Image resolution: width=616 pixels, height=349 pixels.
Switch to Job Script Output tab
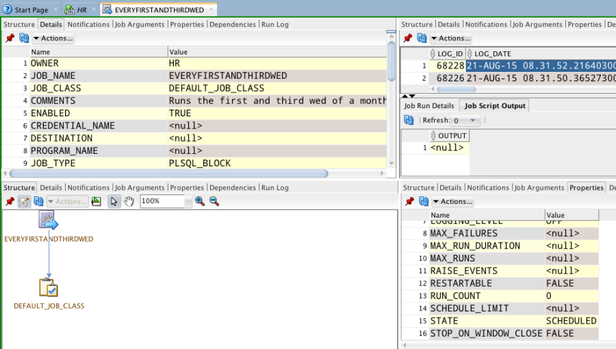(495, 105)
